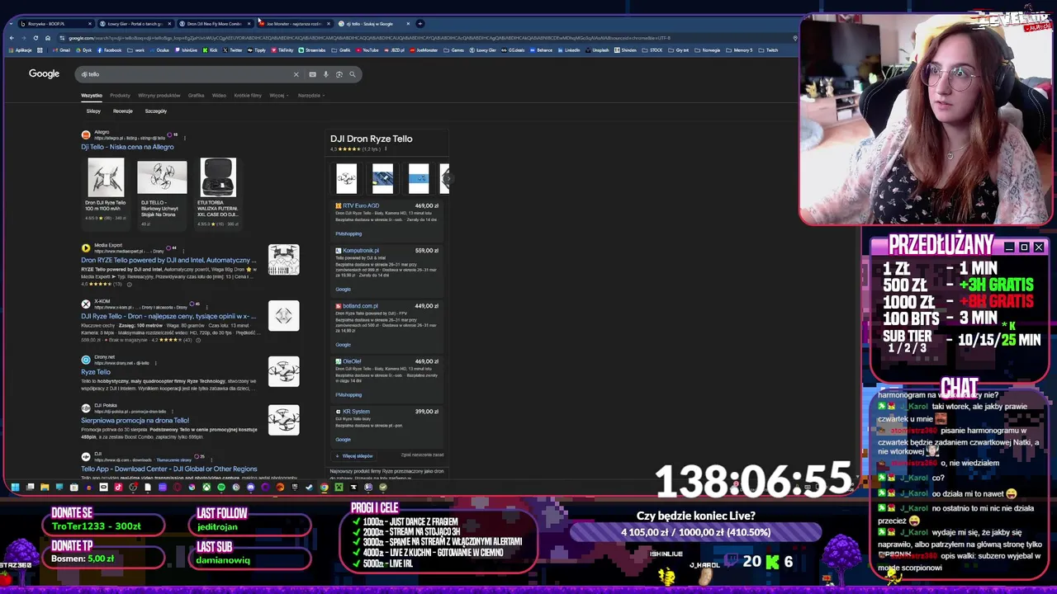Viewport: 1057px width, 594px height.
Task: Switch to Witryny produktów tab
Action: point(159,96)
